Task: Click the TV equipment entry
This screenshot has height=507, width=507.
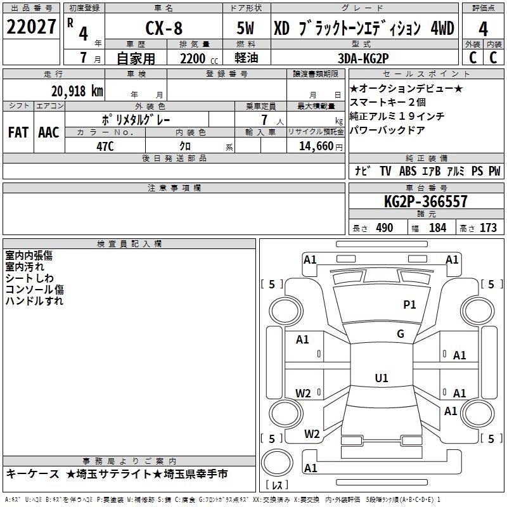Action: click(x=385, y=170)
